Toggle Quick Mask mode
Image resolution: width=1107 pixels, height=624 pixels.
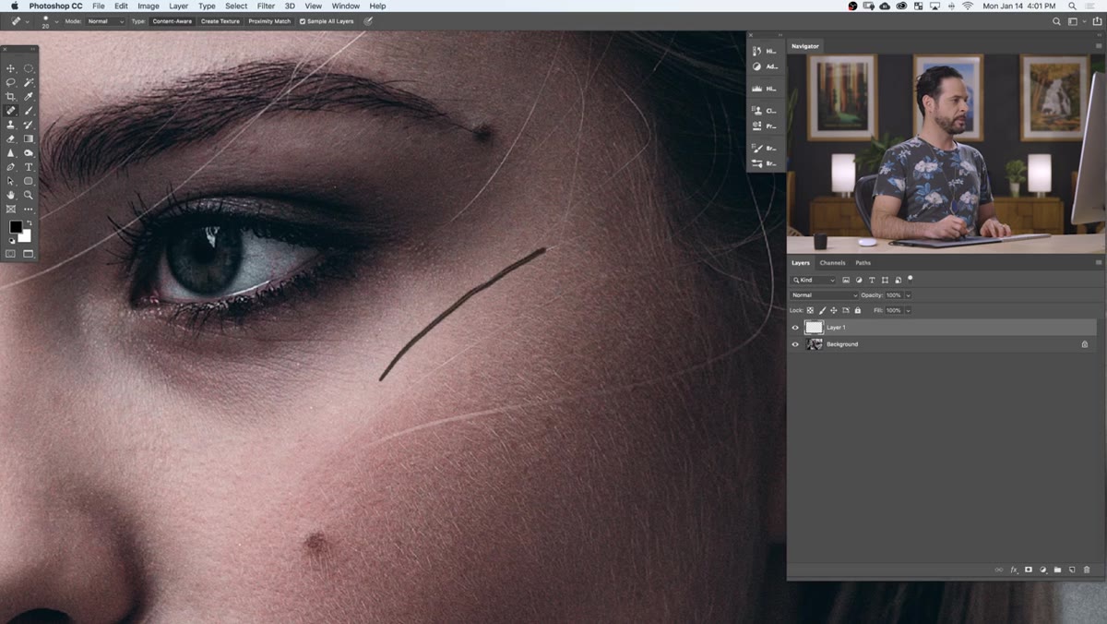pos(11,253)
